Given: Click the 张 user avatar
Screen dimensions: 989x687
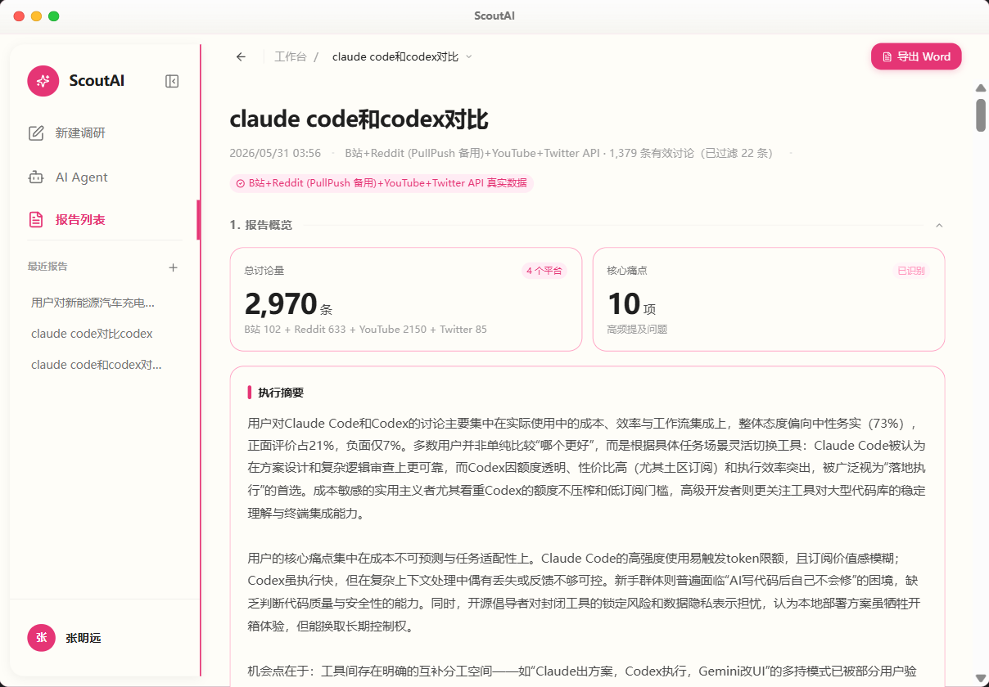Looking at the screenshot, I should point(41,638).
